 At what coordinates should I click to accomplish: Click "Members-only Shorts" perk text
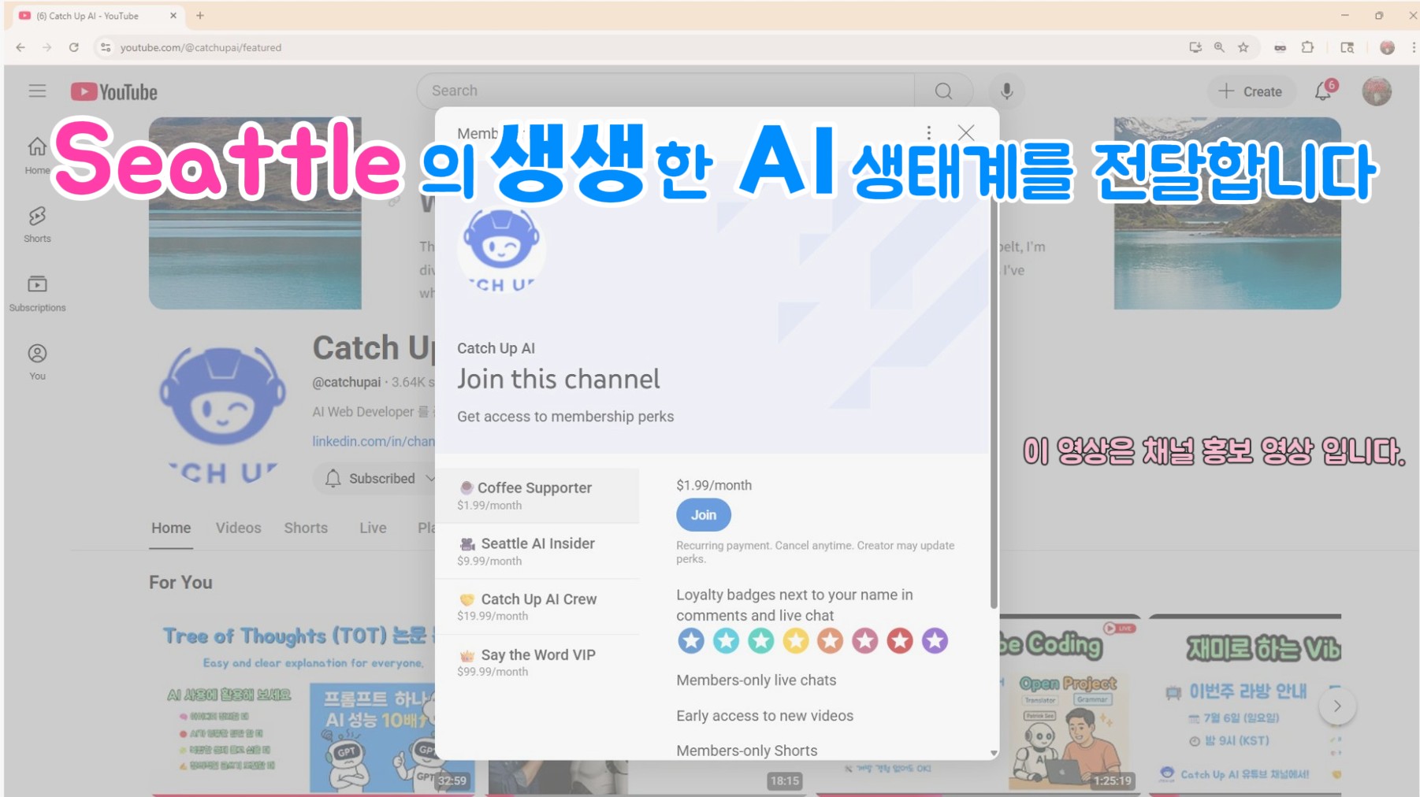[x=746, y=751]
